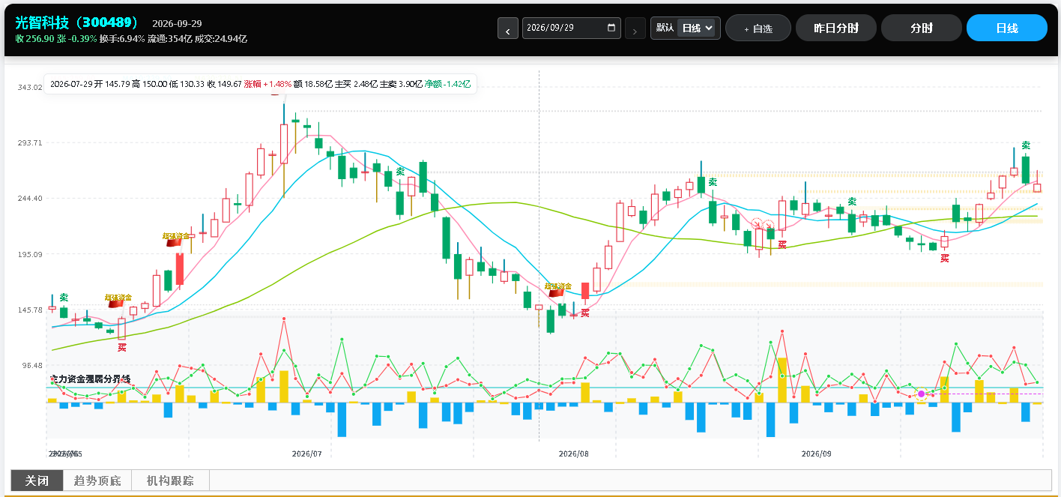Click the header date 2026-09-29
The height and width of the screenshot is (497, 1061).
click(177, 24)
